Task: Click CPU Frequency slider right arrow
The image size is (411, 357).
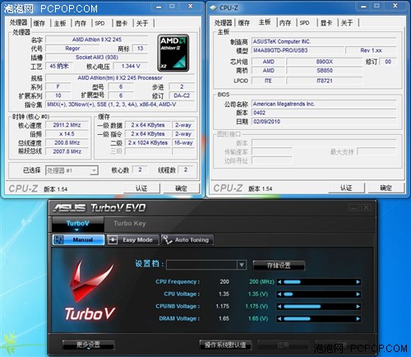Action: [x=358, y=282]
